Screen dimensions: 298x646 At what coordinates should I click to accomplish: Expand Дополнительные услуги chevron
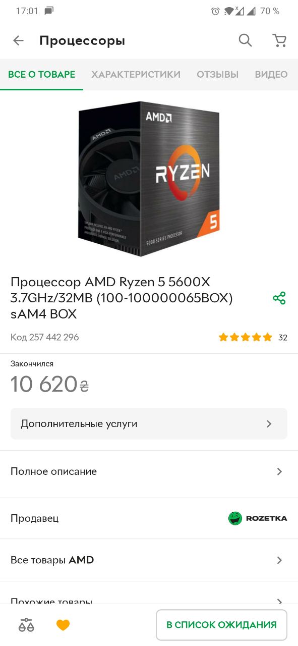[x=269, y=424]
